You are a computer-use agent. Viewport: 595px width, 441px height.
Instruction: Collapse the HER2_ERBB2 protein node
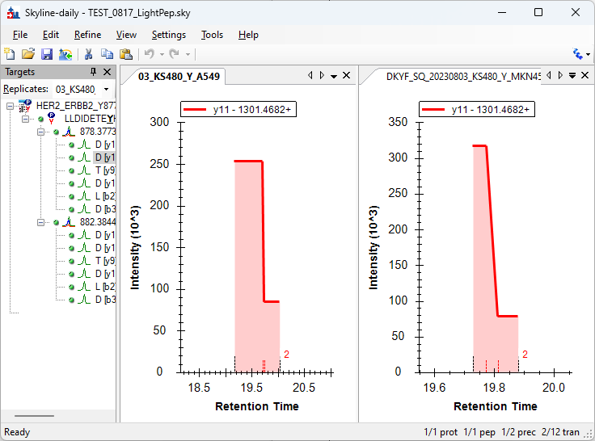pyautogui.click(x=10, y=106)
